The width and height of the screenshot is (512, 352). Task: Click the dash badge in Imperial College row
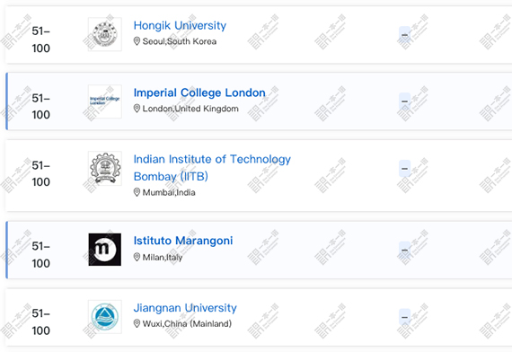pyautogui.click(x=404, y=101)
